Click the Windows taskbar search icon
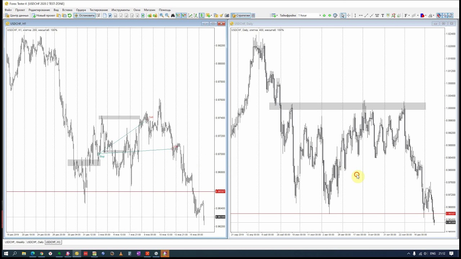The width and height of the screenshot is (461, 259). click(15, 254)
